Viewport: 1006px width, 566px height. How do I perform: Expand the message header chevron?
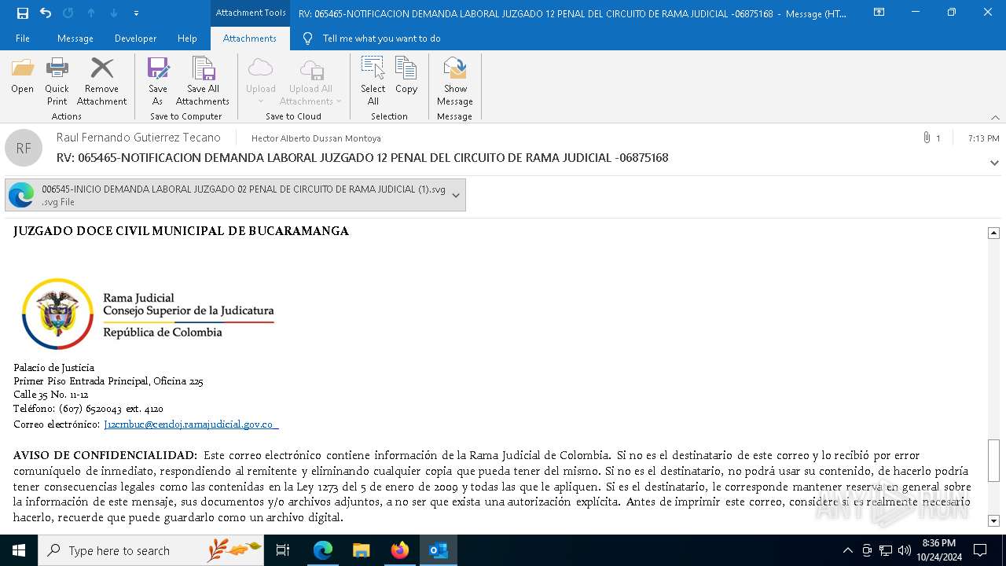tap(994, 164)
